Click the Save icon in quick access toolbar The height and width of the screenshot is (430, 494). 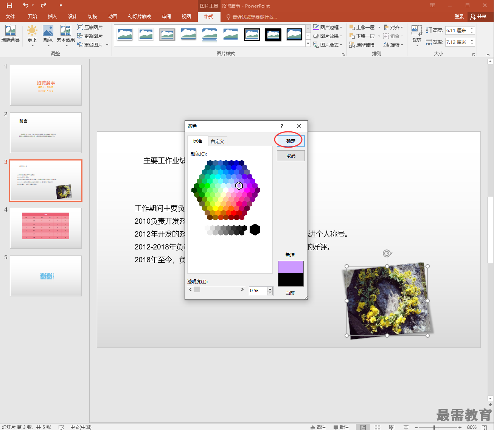[9, 5]
